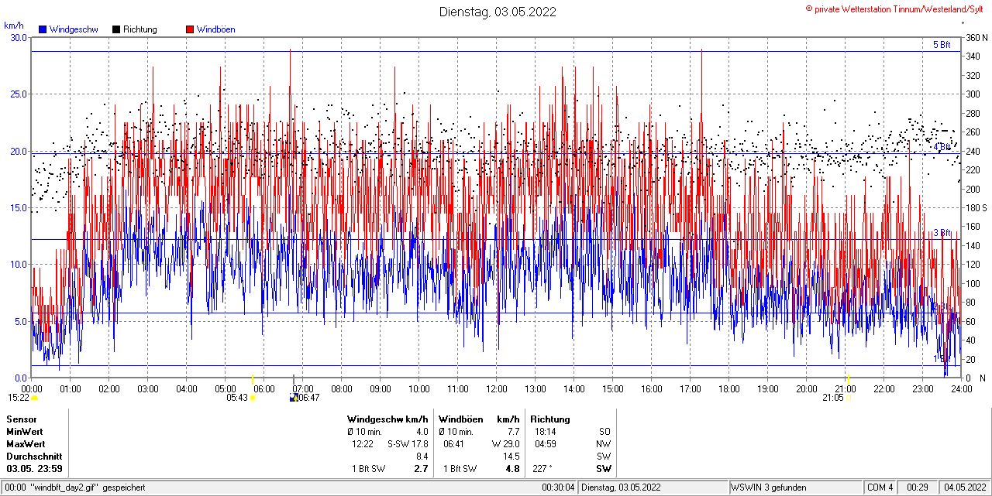The width and height of the screenshot is (992, 496).
Task: Click the 00:29 status bar clock
Action: [918, 487]
